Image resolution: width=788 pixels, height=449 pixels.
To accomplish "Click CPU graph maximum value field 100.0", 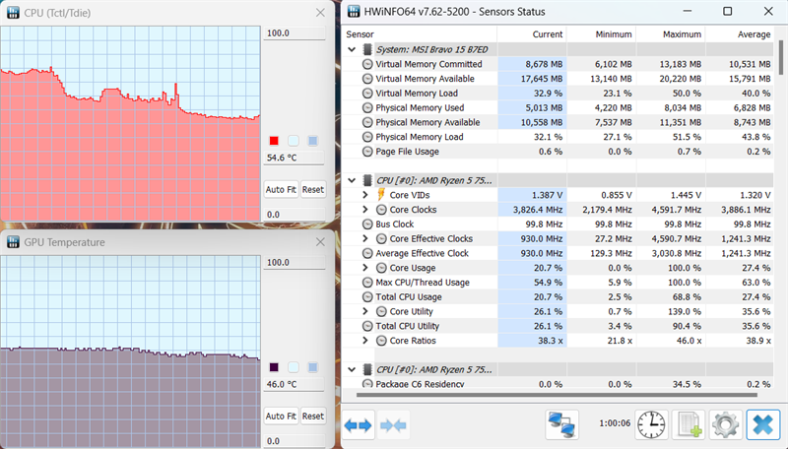I will coord(295,33).
